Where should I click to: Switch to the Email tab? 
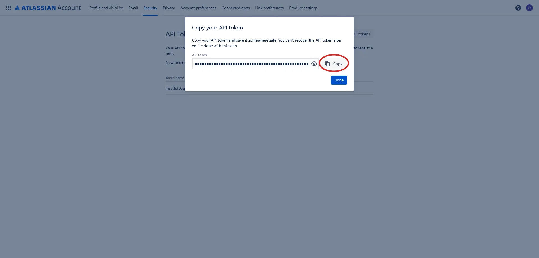click(133, 8)
